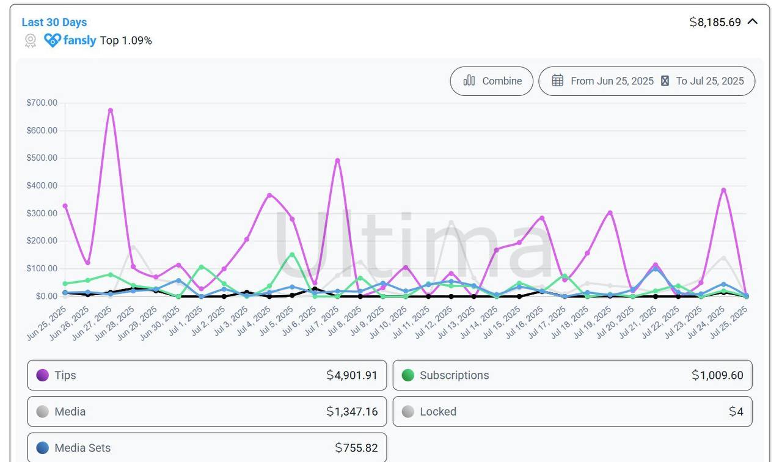Toggle the Media Sets series legend
The width and height of the screenshot is (782, 462).
(206, 447)
